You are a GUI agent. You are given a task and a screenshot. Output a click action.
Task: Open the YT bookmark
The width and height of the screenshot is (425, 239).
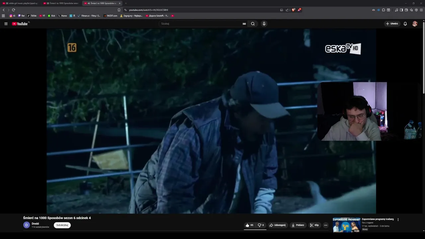(42, 16)
